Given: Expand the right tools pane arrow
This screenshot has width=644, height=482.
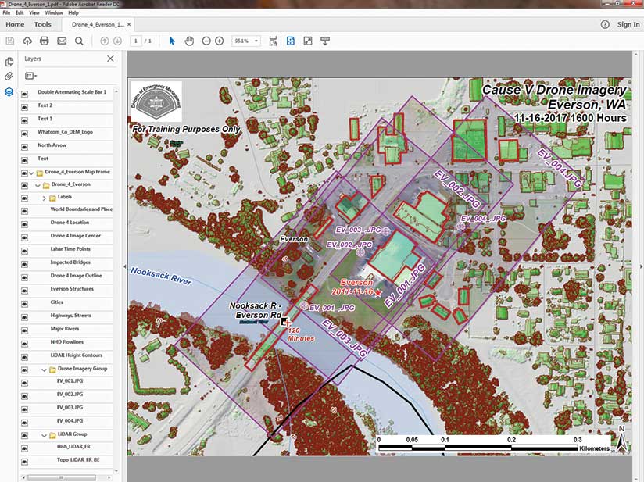Looking at the screenshot, I should pos(641,266).
